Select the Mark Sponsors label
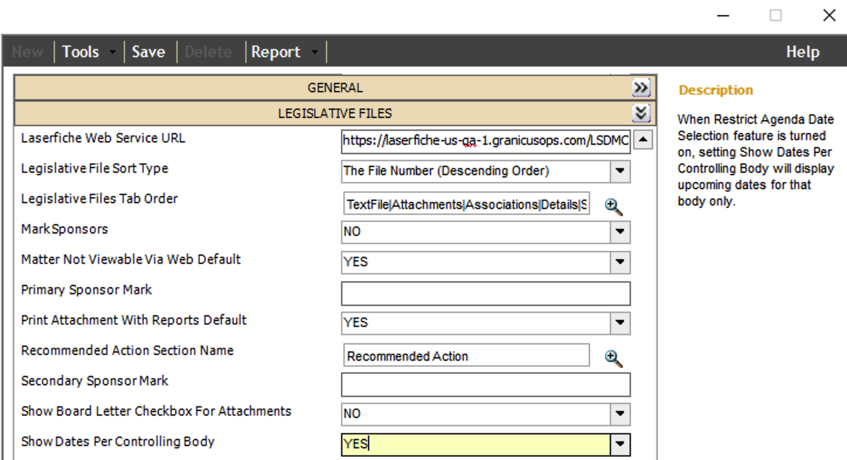 64,229
